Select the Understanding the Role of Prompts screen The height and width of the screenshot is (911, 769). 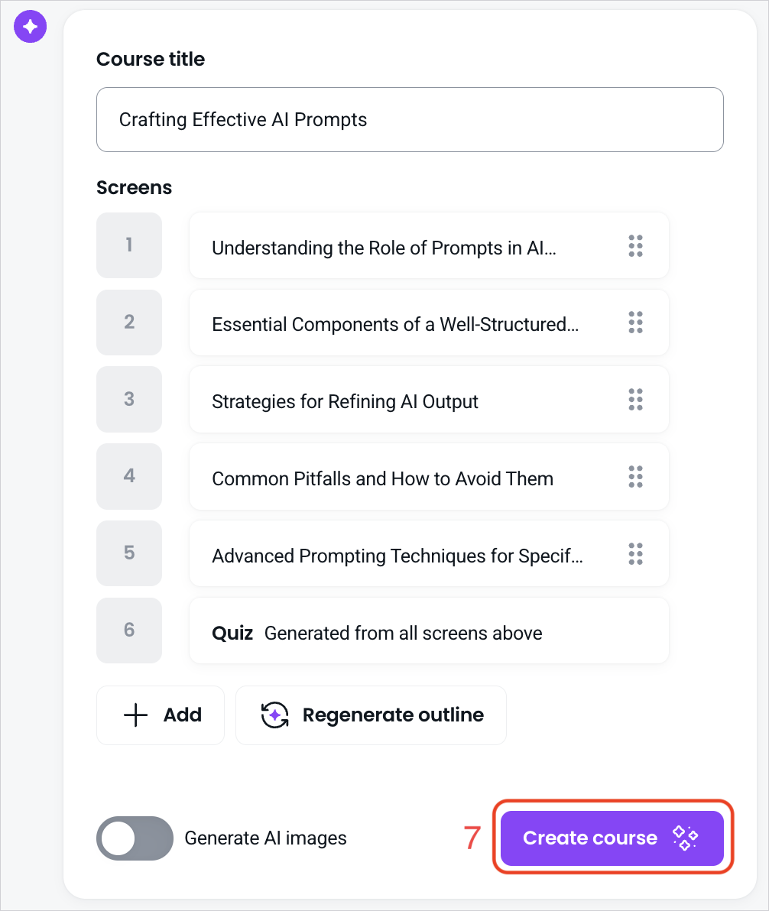tap(429, 246)
